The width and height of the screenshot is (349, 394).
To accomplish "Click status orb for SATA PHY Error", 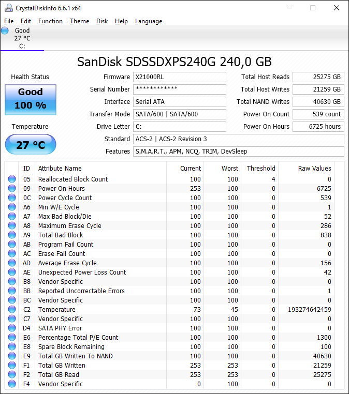I will point(12,328).
